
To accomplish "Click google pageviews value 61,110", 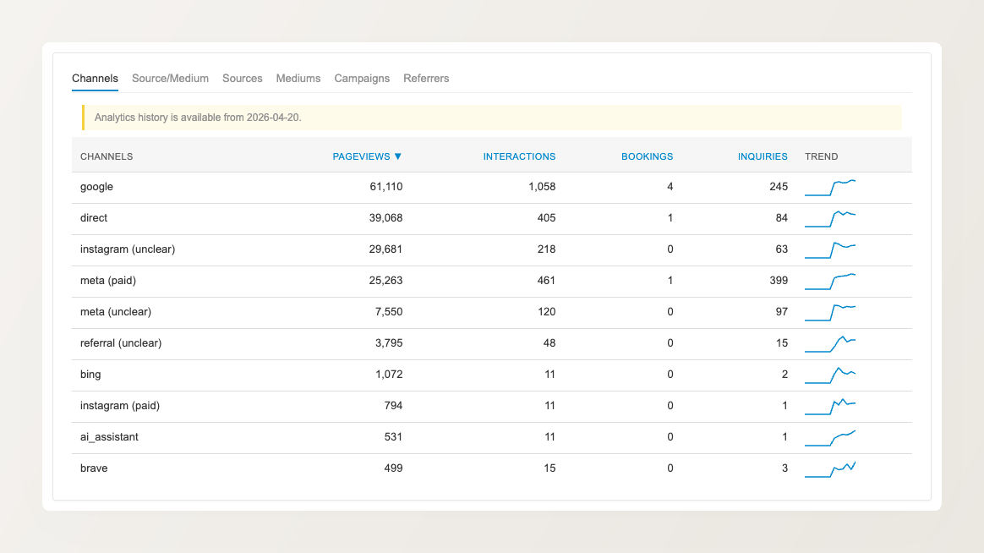I will coord(386,187).
